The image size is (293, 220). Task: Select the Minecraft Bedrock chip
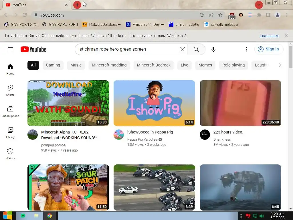tap(154, 65)
